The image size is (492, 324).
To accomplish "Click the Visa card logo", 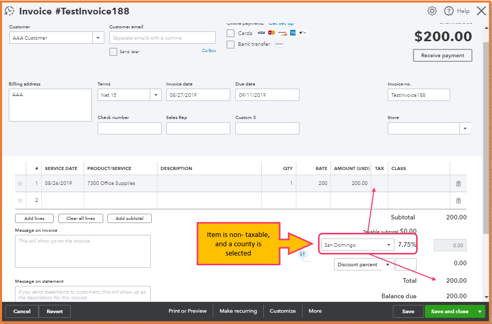I will click(261, 33).
